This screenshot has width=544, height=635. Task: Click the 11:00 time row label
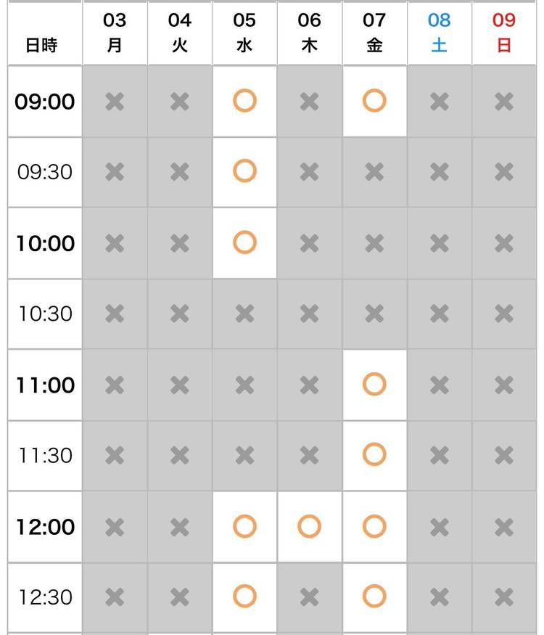pyautogui.click(x=45, y=385)
